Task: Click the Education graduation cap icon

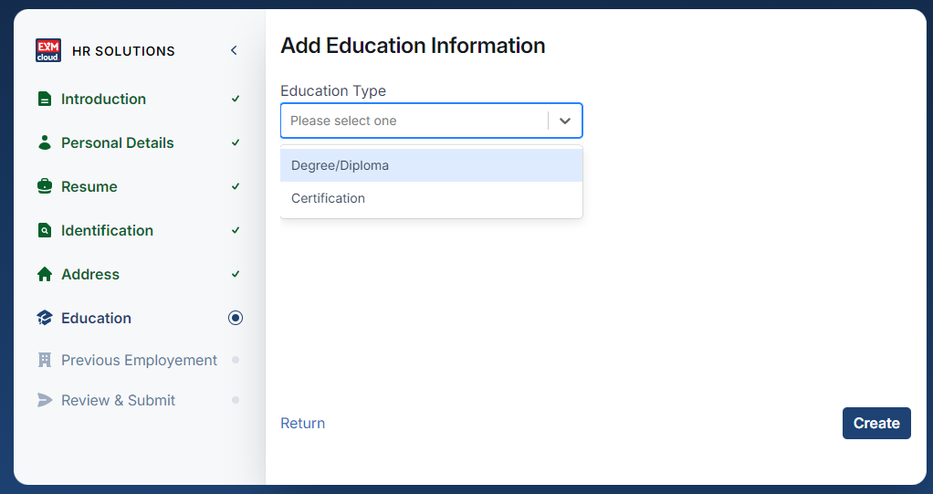Action: click(x=45, y=318)
